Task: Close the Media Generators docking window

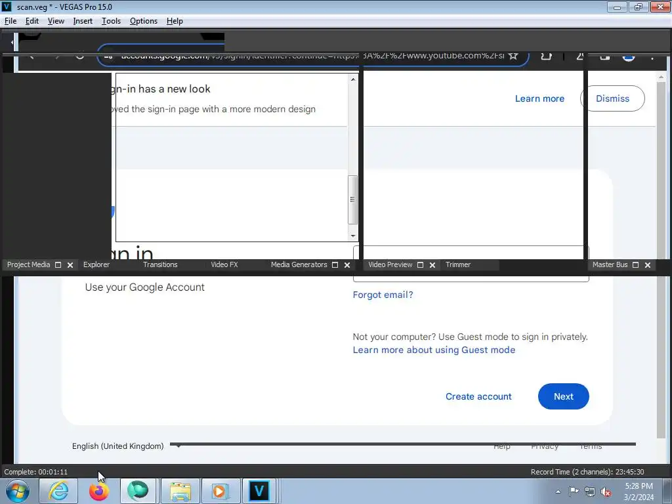Action: 347,265
